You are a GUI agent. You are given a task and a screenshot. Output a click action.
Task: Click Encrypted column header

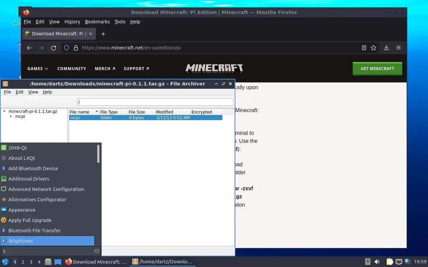(x=206, y=112)
